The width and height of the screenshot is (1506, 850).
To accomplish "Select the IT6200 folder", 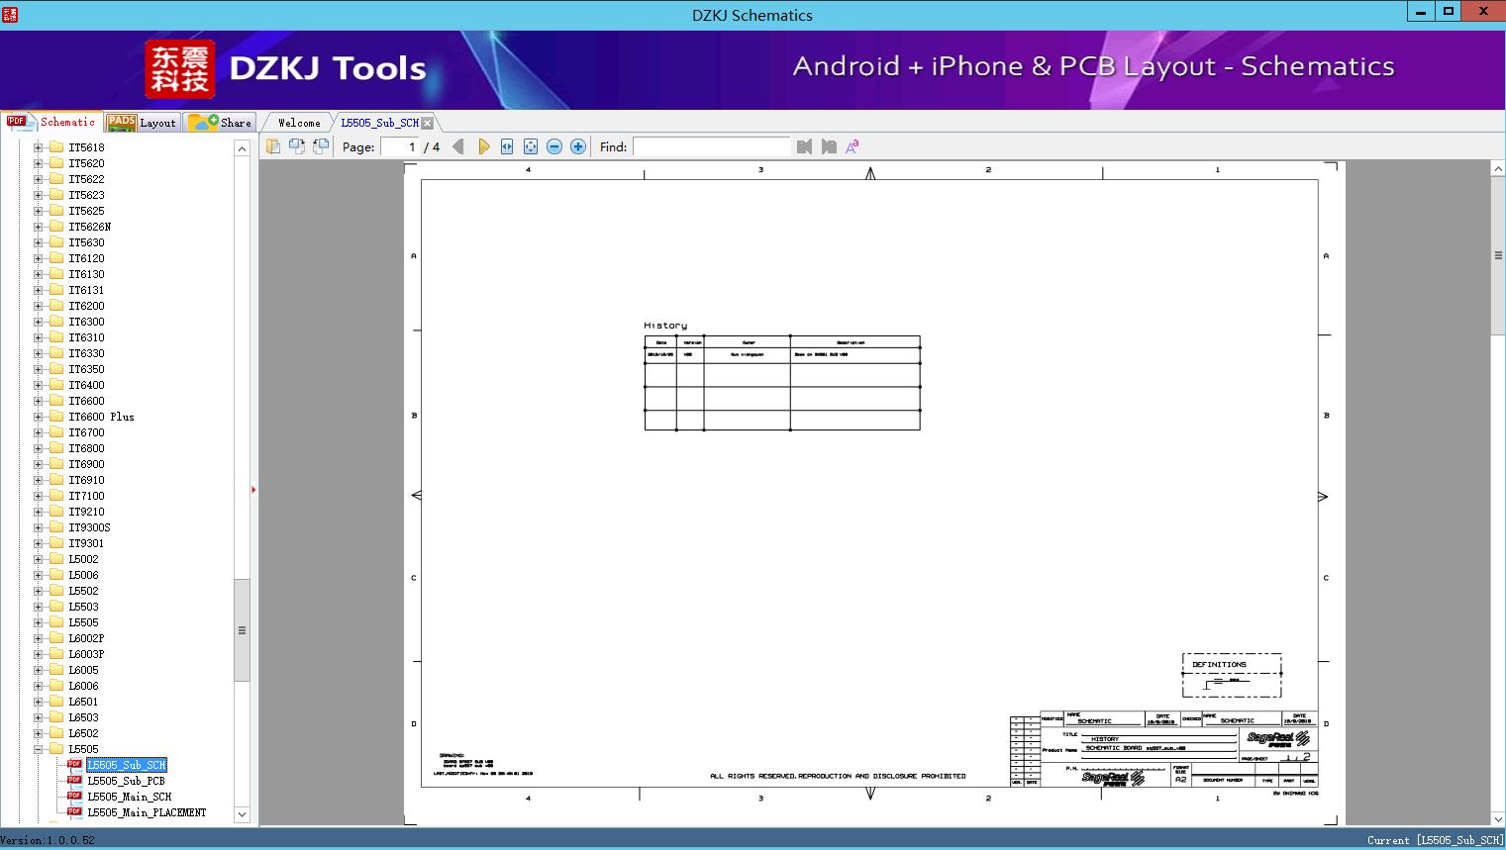I will pos(86,306).
